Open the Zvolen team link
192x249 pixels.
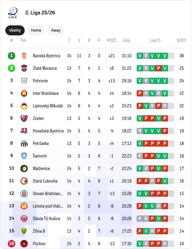38,118
